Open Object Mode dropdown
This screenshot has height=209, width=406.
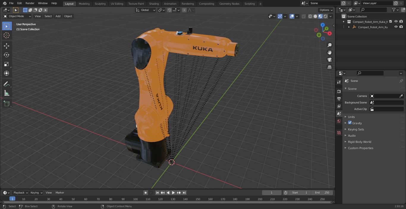[x=17, y=16]
